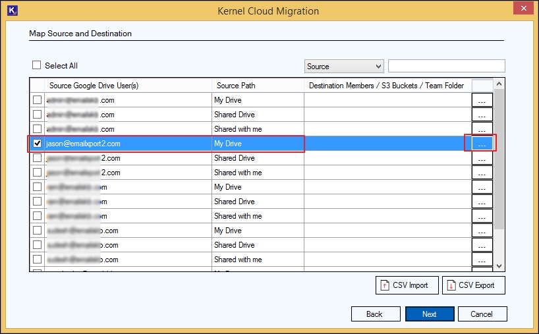Screen dimensions: 539x334
Task: Click My Drive cell in jason@emailxport2.com row
Action: click(x=258, y=144)
